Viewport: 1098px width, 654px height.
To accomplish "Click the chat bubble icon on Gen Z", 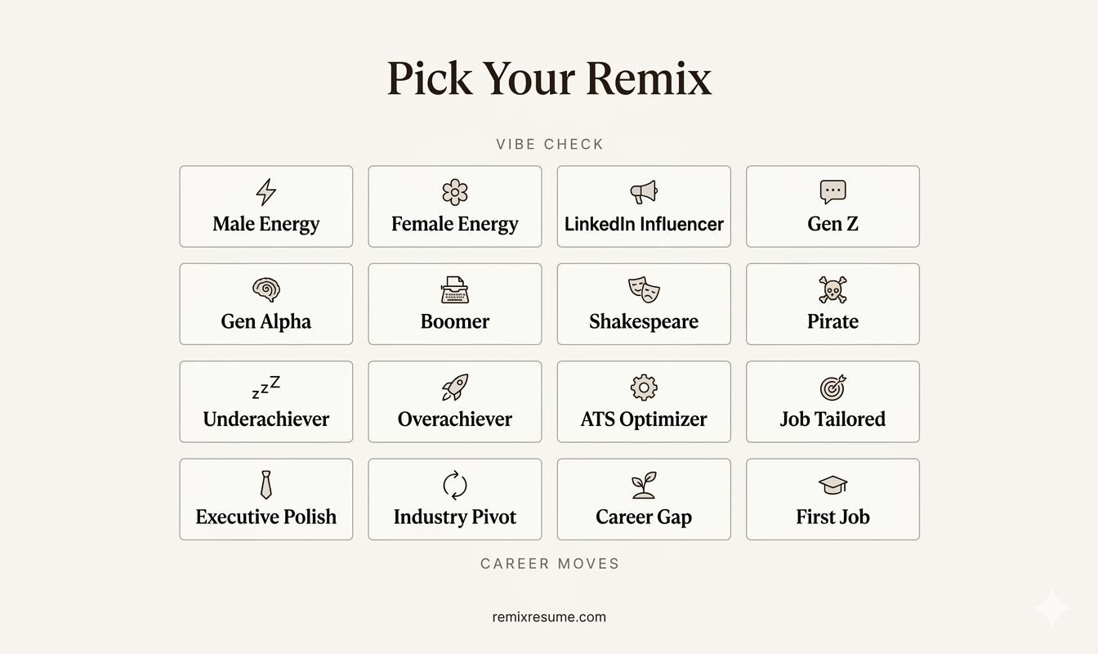I will (832, 190).
